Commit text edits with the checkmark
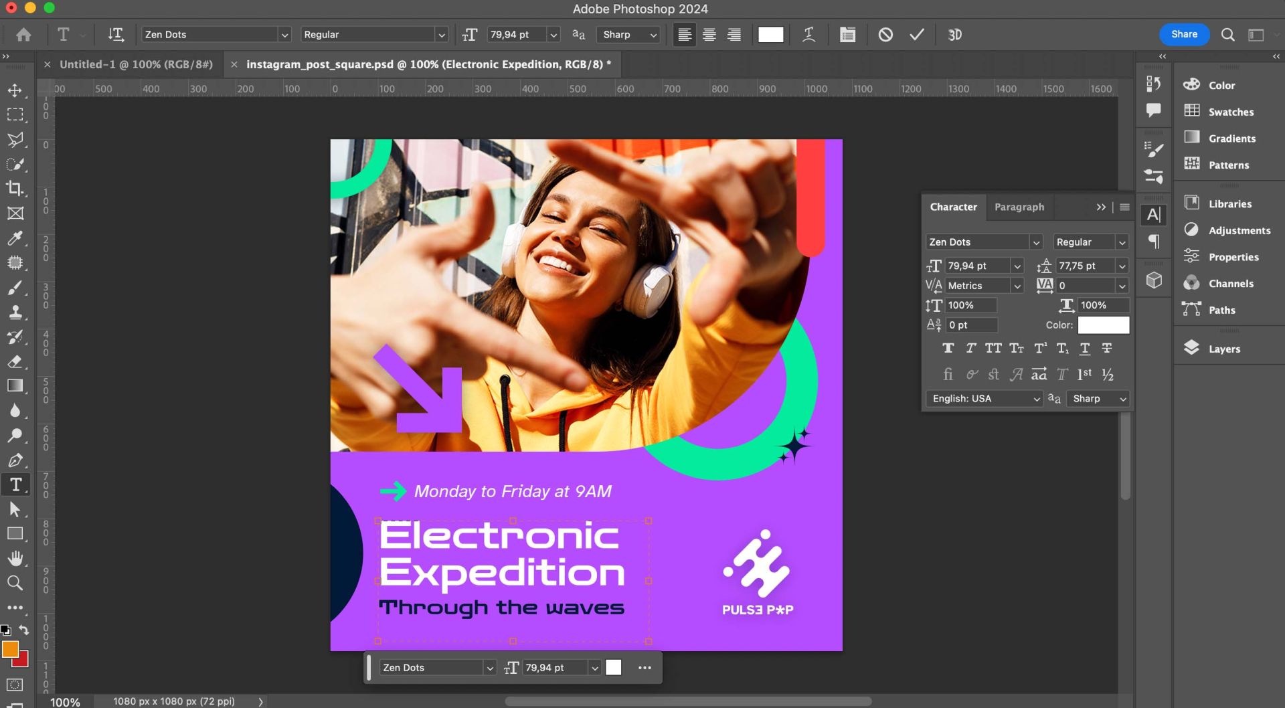The width and height of the screenshot is (1285, 708). pos(916,35)
